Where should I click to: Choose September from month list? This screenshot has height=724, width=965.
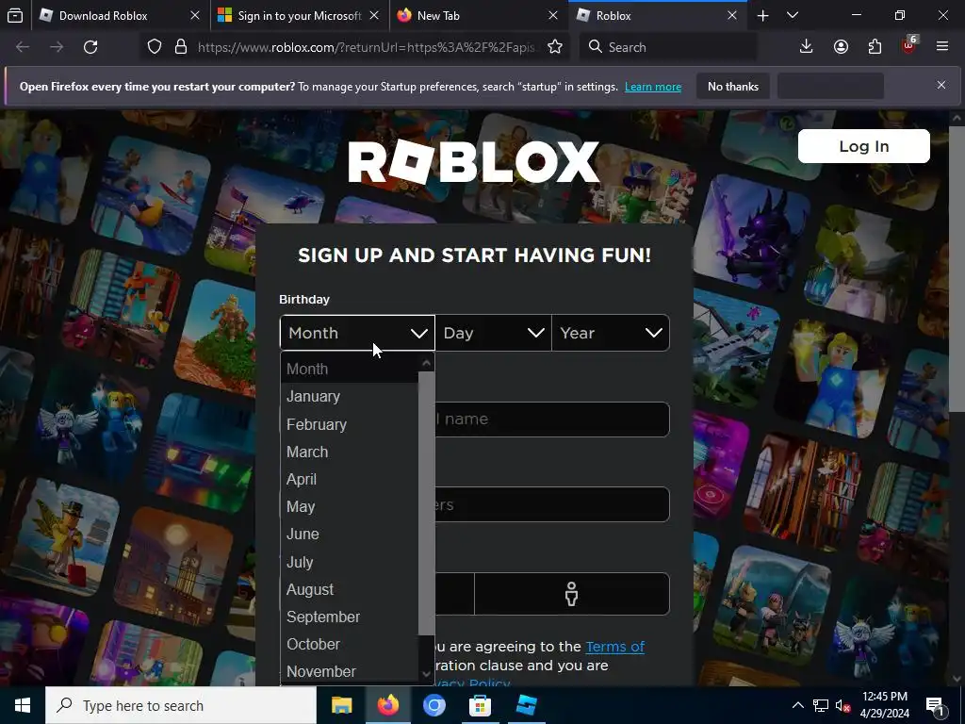click(x=350, y=617)
